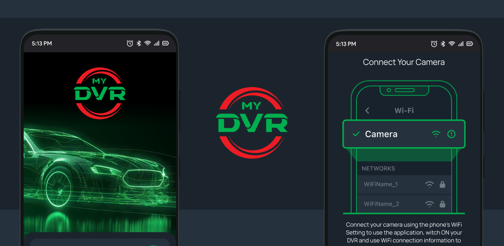The width and height of the screenshot is (504, 246).
Task: Click the notch illustration in the phone outline
Action: pos(404,90)
